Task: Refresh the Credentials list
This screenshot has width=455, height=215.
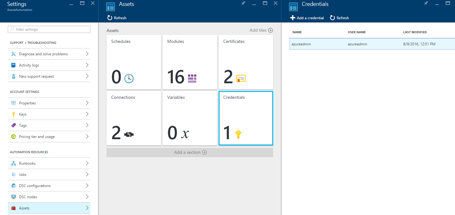Action: pos(339,18)
